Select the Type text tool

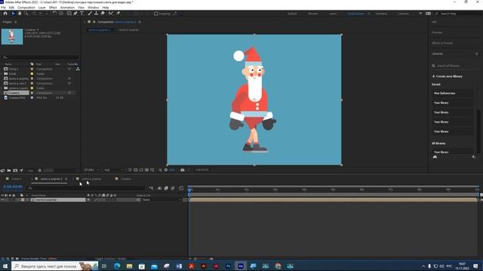coord(82,14)
